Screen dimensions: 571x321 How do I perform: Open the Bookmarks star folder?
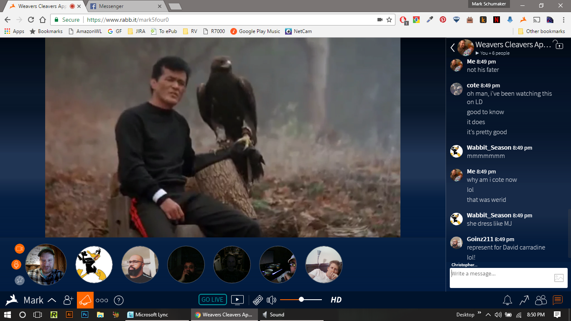click(46, 31)
